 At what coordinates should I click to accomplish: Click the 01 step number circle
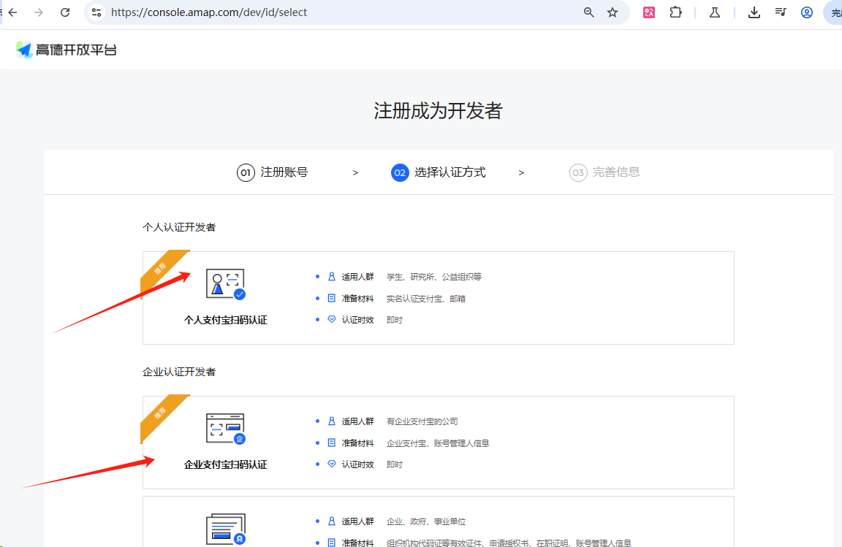[246, 173]
